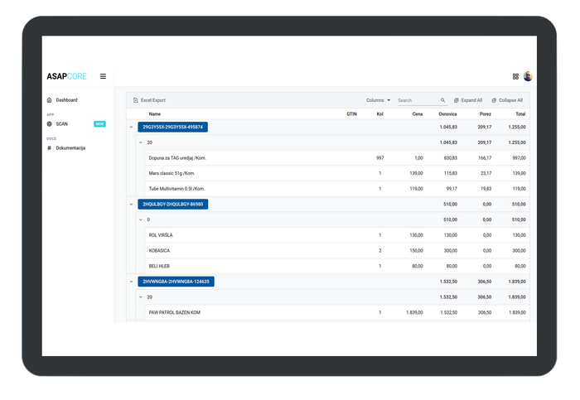Select row ROL VIRŠLA
The image size is (580, 400).
pyautogui.click(x=336, y=235)
